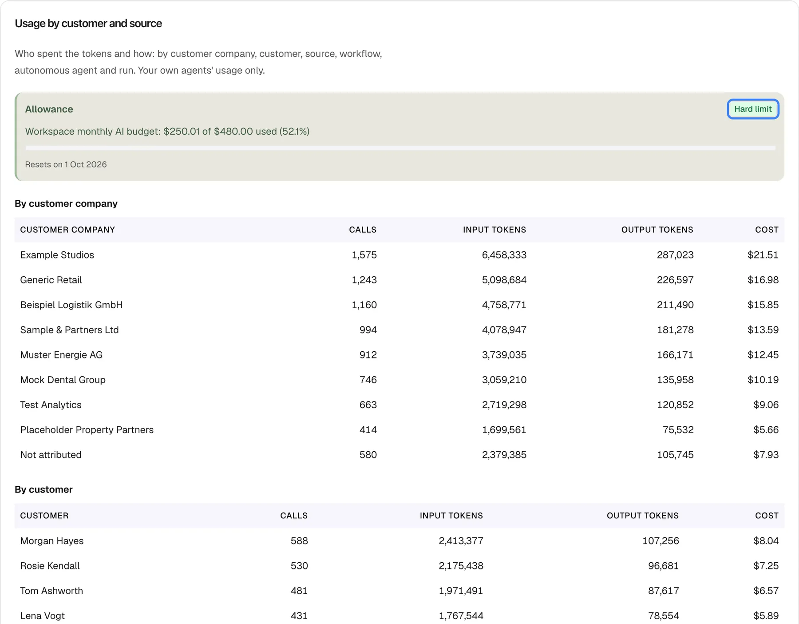
Task: Select the Rosie Kendall customer row
Action: click(x=399, y=566)
